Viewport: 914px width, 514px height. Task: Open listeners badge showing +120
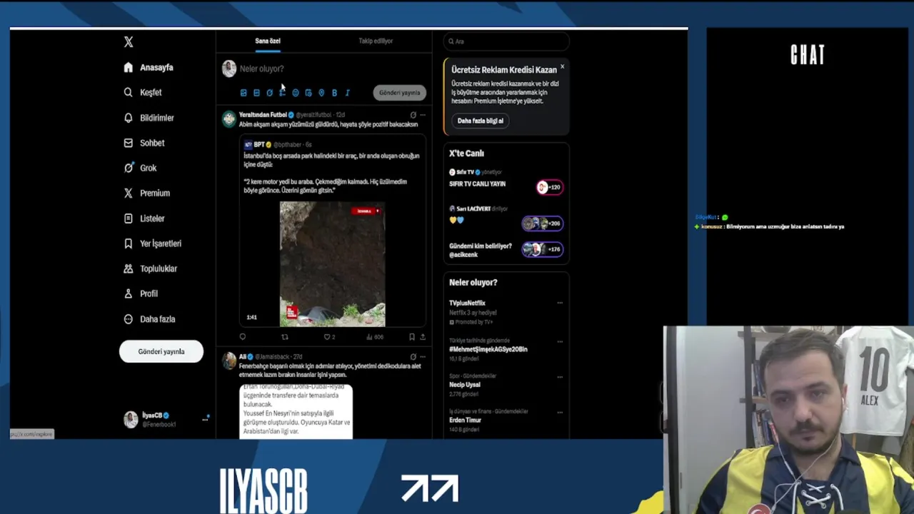point(549,187)
